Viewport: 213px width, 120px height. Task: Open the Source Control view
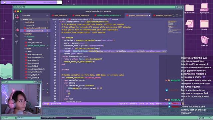[17, 29]
